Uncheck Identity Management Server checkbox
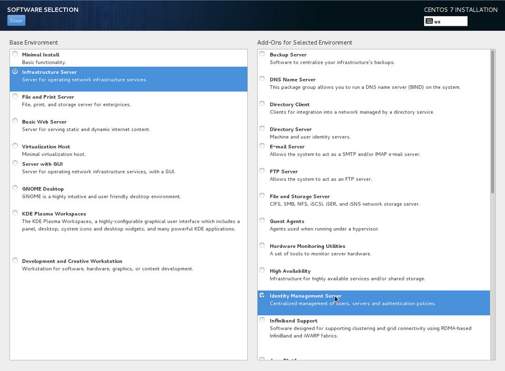This screenshot has height=371, width=505. (x=262, y=296)
